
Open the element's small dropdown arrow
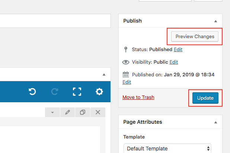(52, 112)
